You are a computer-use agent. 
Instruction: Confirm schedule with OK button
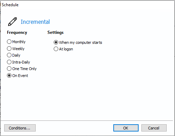coord(126,128)
